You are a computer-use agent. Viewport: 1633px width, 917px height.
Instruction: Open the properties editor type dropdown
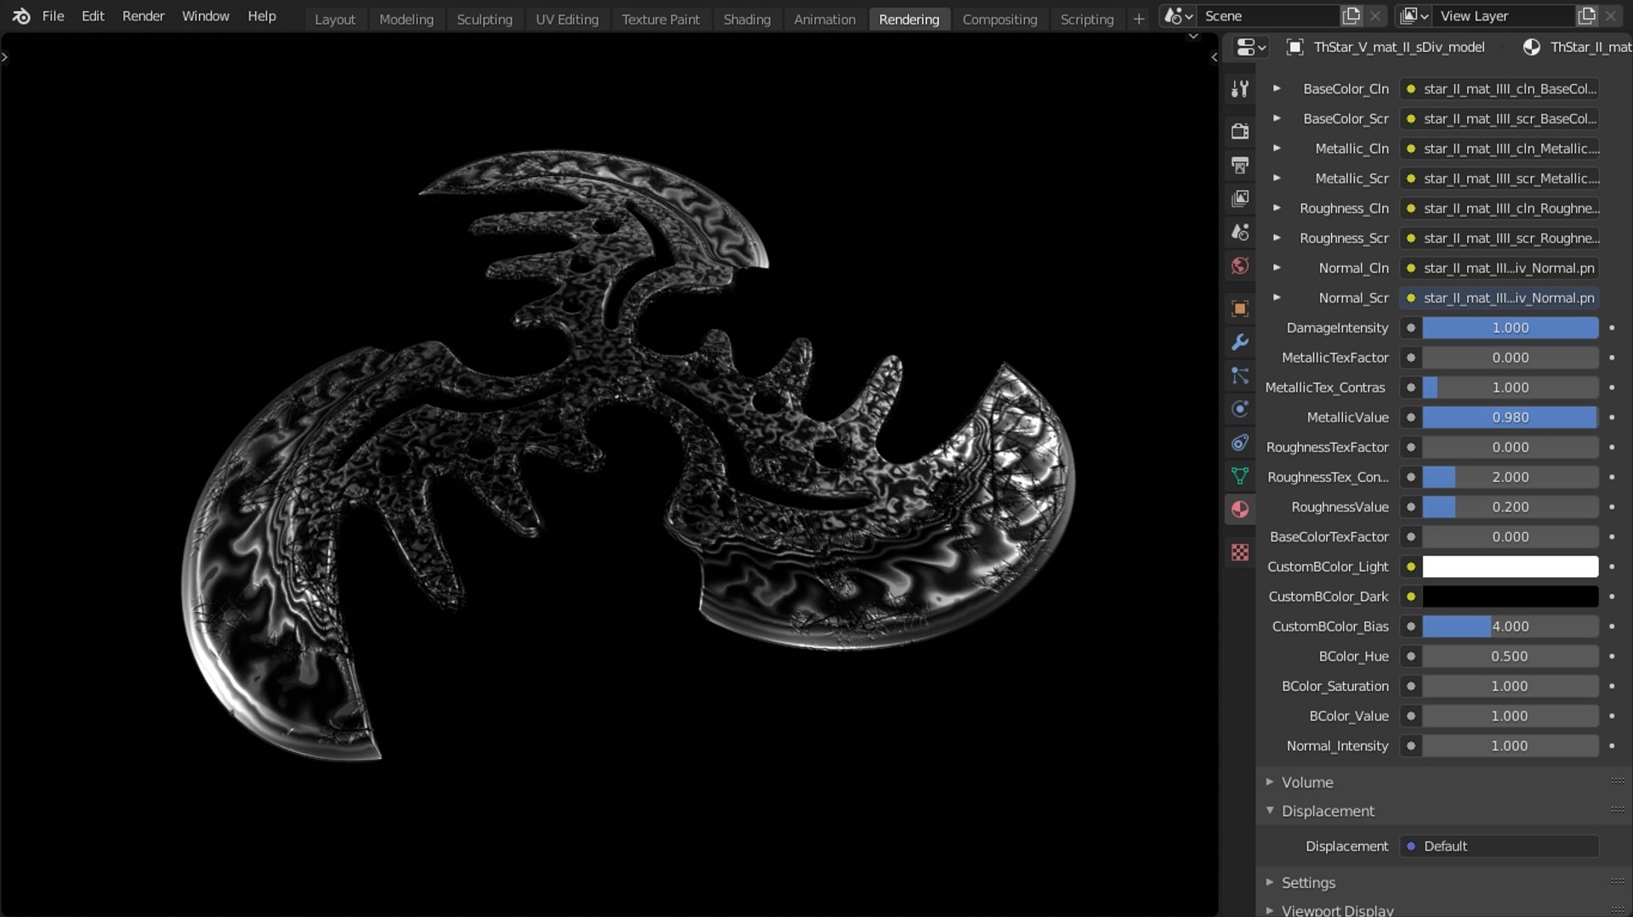click(x=1250, y=48)
